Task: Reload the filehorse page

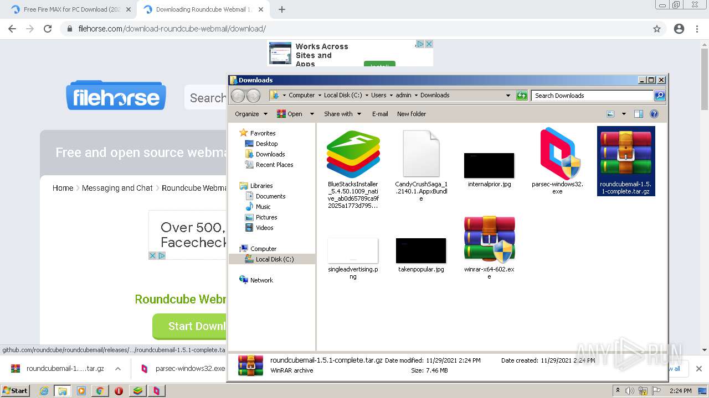Action: point(48,29)
